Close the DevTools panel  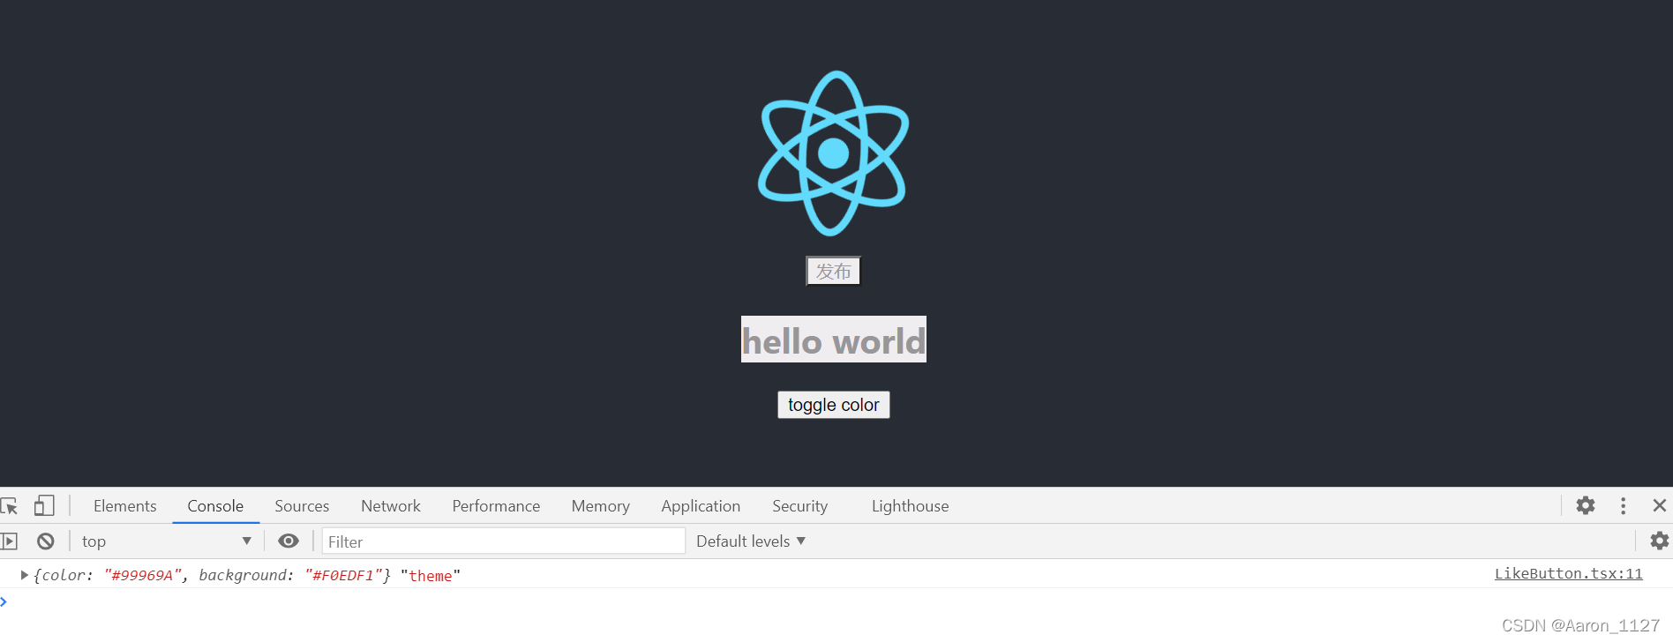point(1659,505)
